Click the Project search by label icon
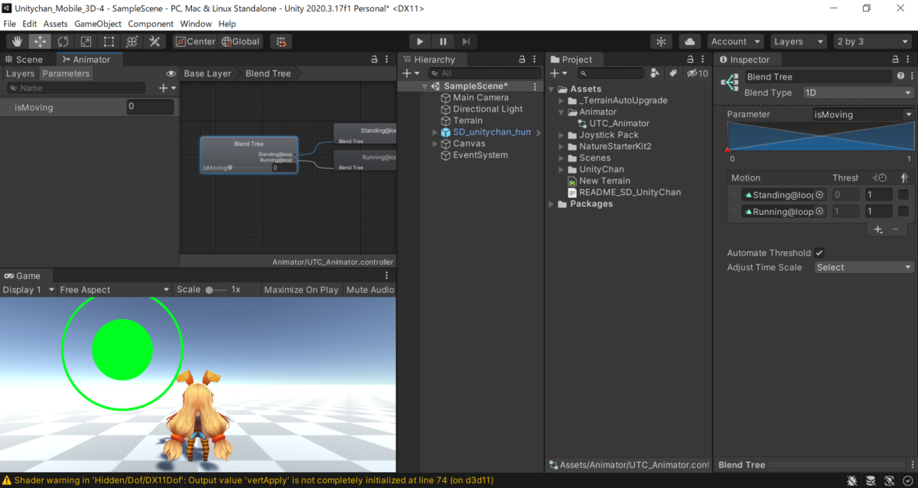 [672, 73]
